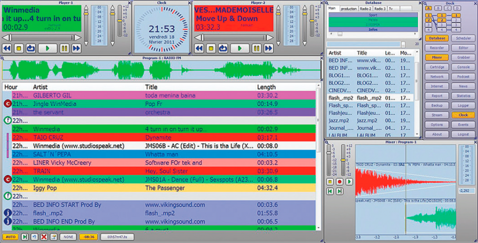Click the magnifier icon in Dock panel header
The height and width of the screenshot is (243, 478).
(x=425, y=3)
